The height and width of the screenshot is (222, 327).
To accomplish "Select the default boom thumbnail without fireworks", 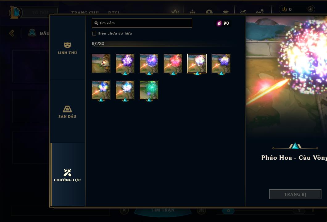I will 101,64.
